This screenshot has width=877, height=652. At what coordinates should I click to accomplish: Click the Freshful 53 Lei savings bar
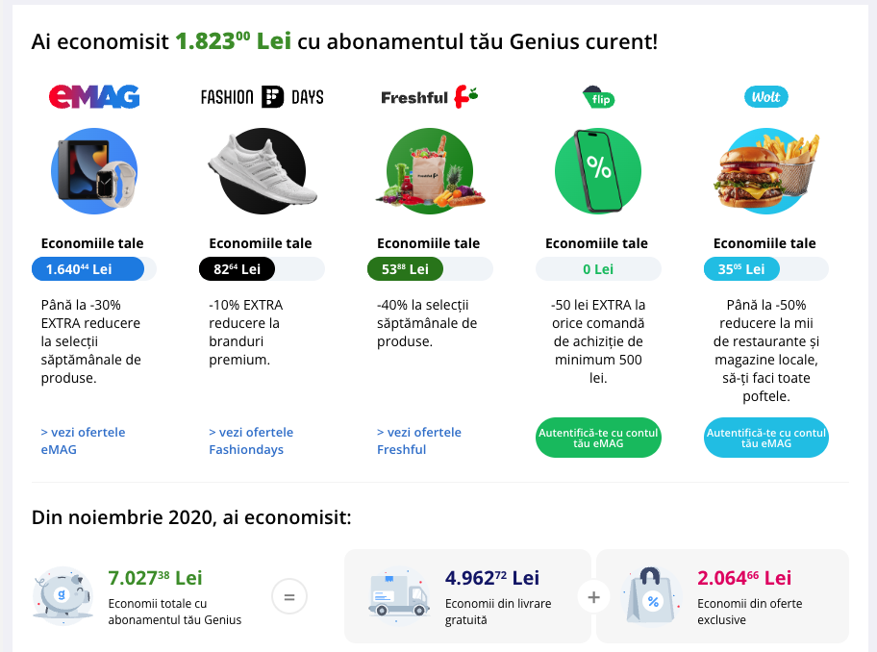[x=405, y=269]
